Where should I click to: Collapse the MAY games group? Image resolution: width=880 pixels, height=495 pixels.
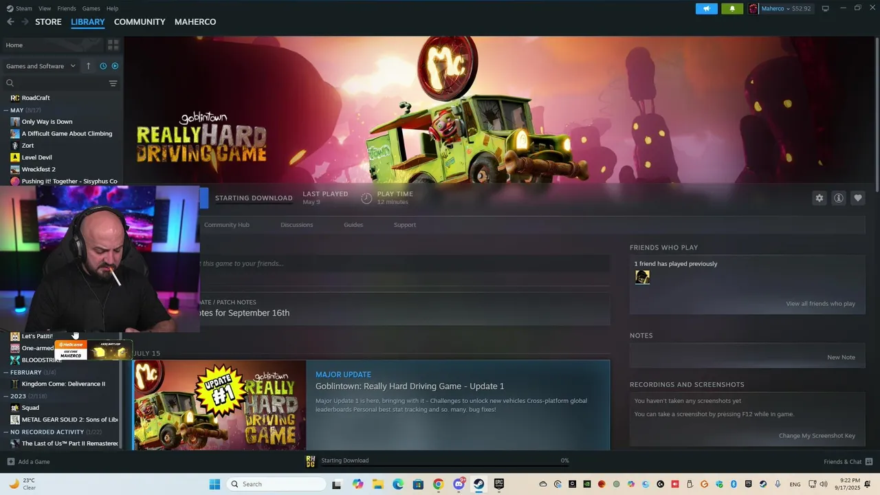[5, 110]
